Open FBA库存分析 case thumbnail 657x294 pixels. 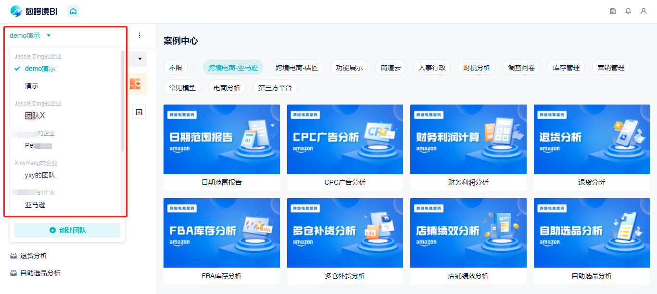click(222, 233)
